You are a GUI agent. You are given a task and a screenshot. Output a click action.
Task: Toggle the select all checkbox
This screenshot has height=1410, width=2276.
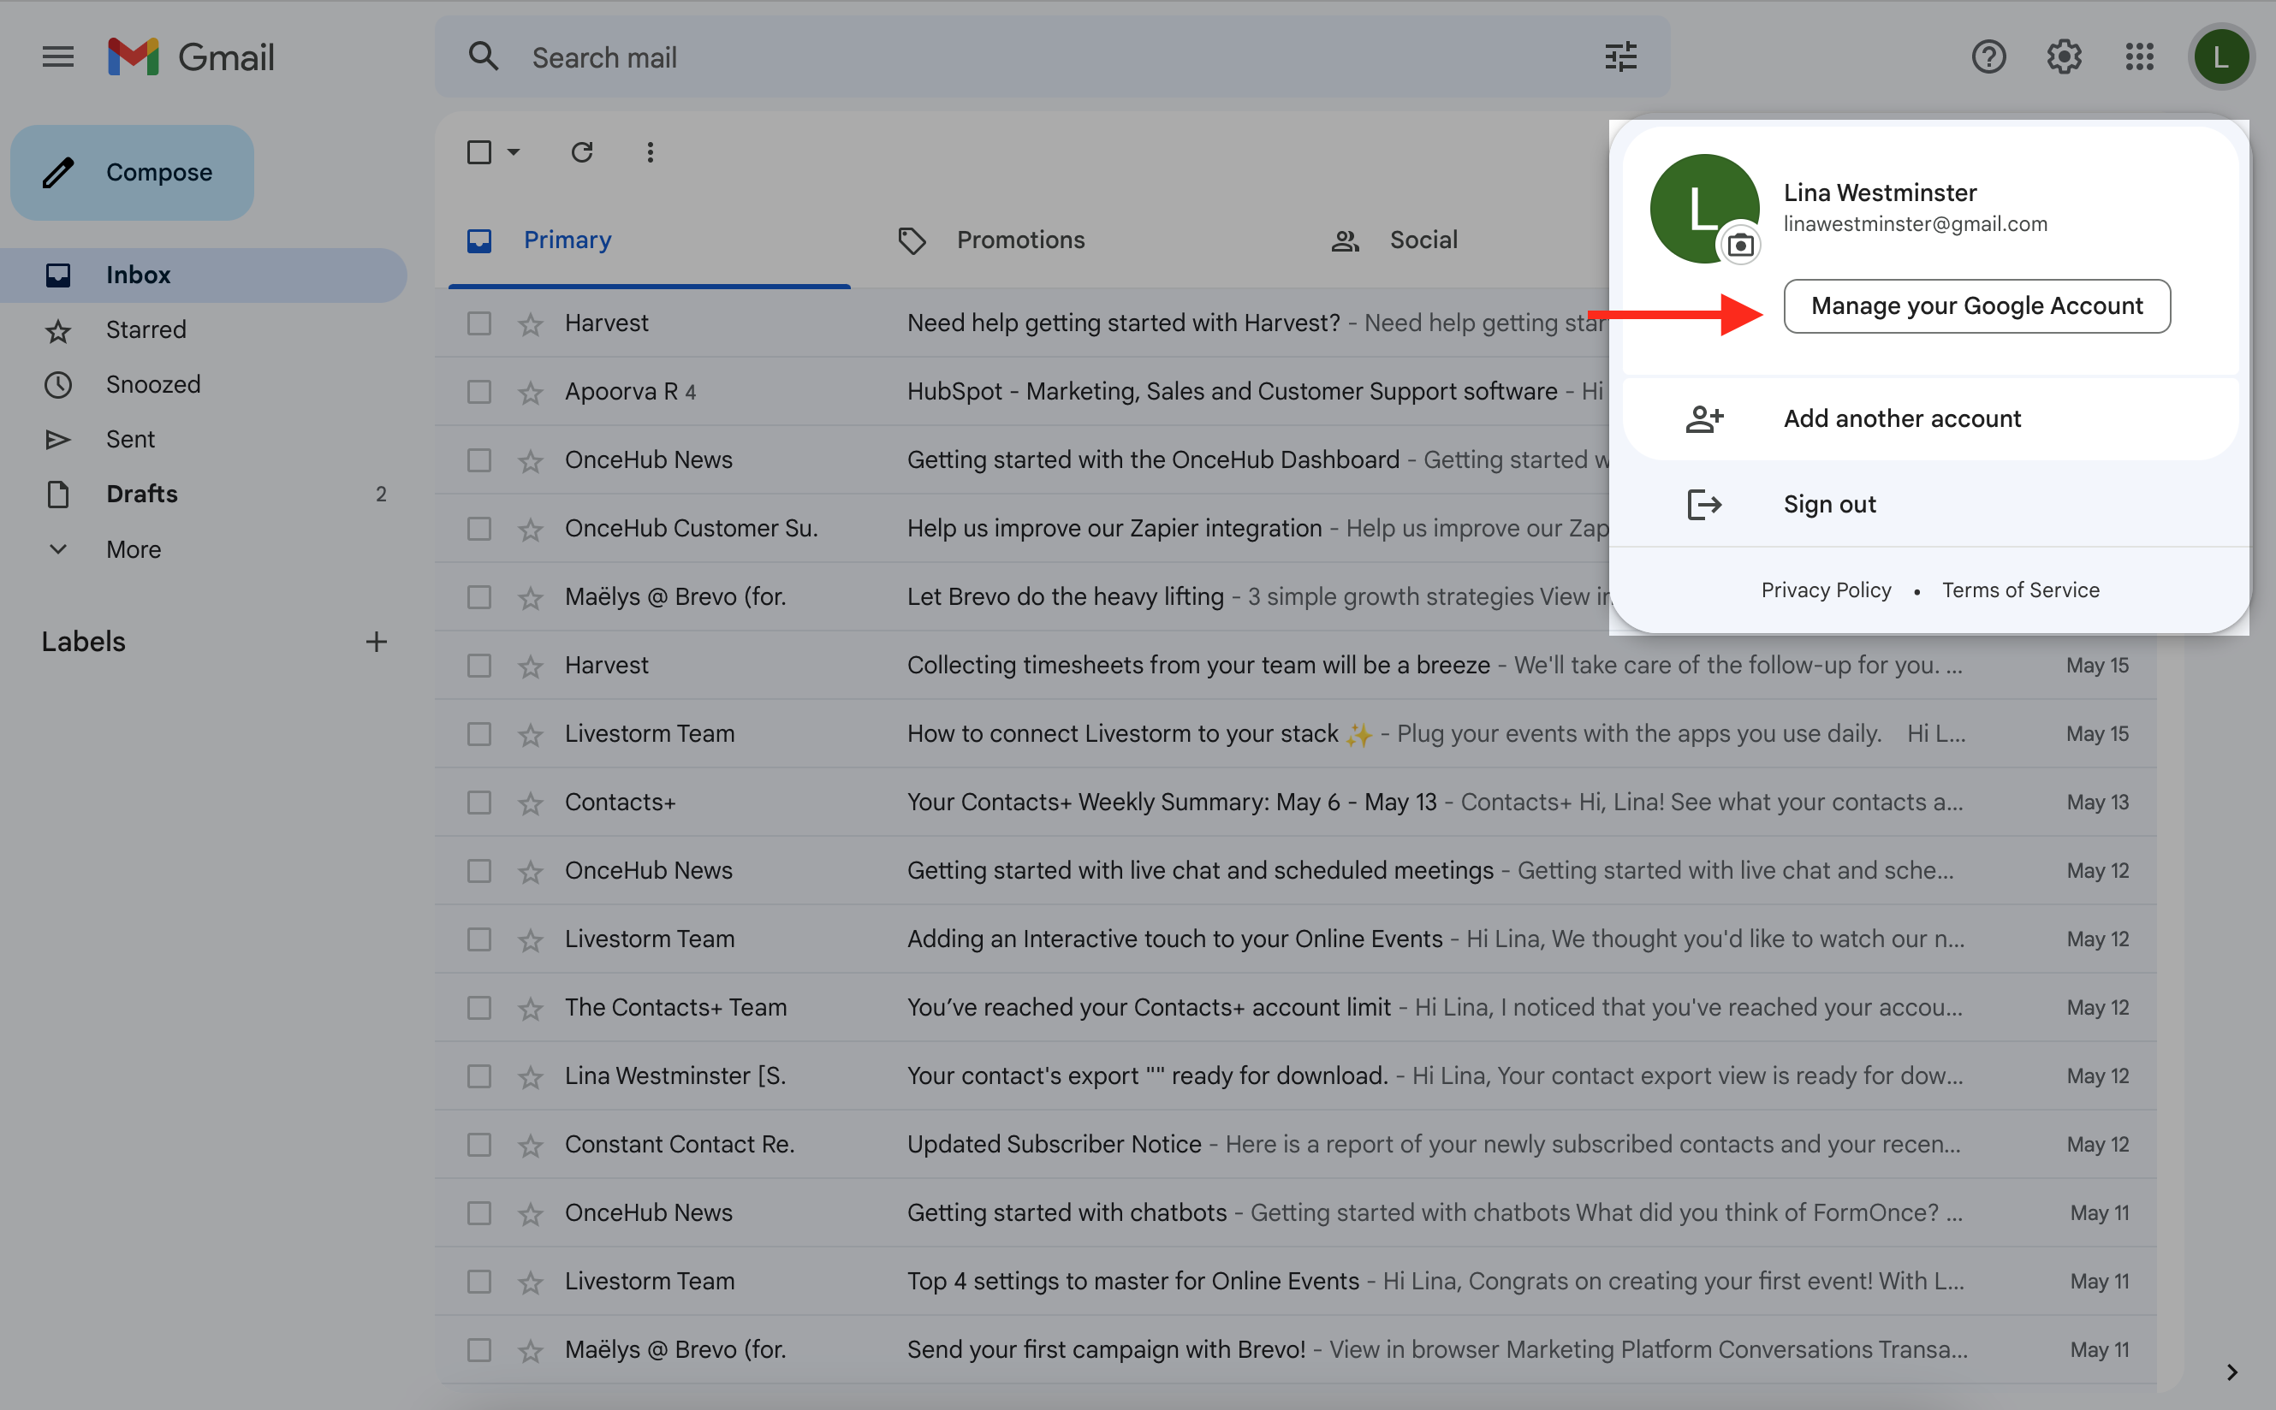[x=478, y=152]
